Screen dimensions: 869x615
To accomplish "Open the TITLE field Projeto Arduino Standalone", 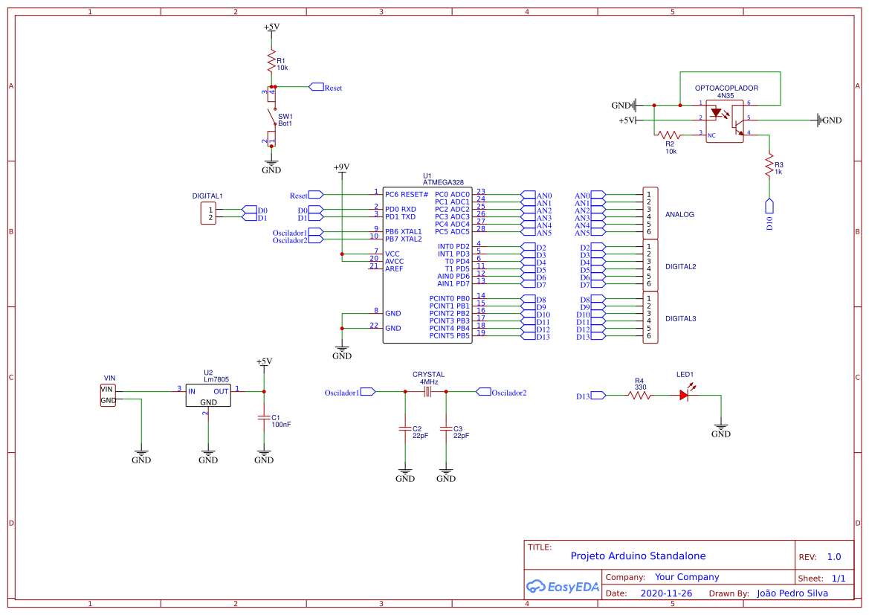I will tap(638, 556).
